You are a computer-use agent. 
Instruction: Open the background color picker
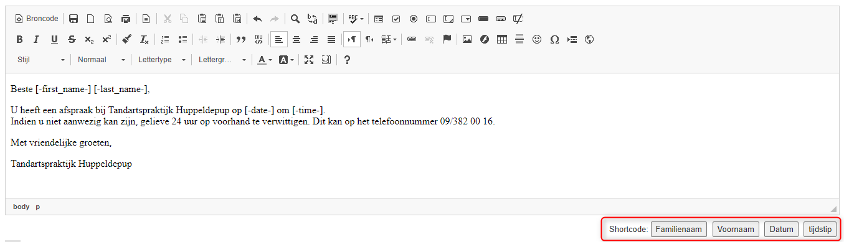286,60
